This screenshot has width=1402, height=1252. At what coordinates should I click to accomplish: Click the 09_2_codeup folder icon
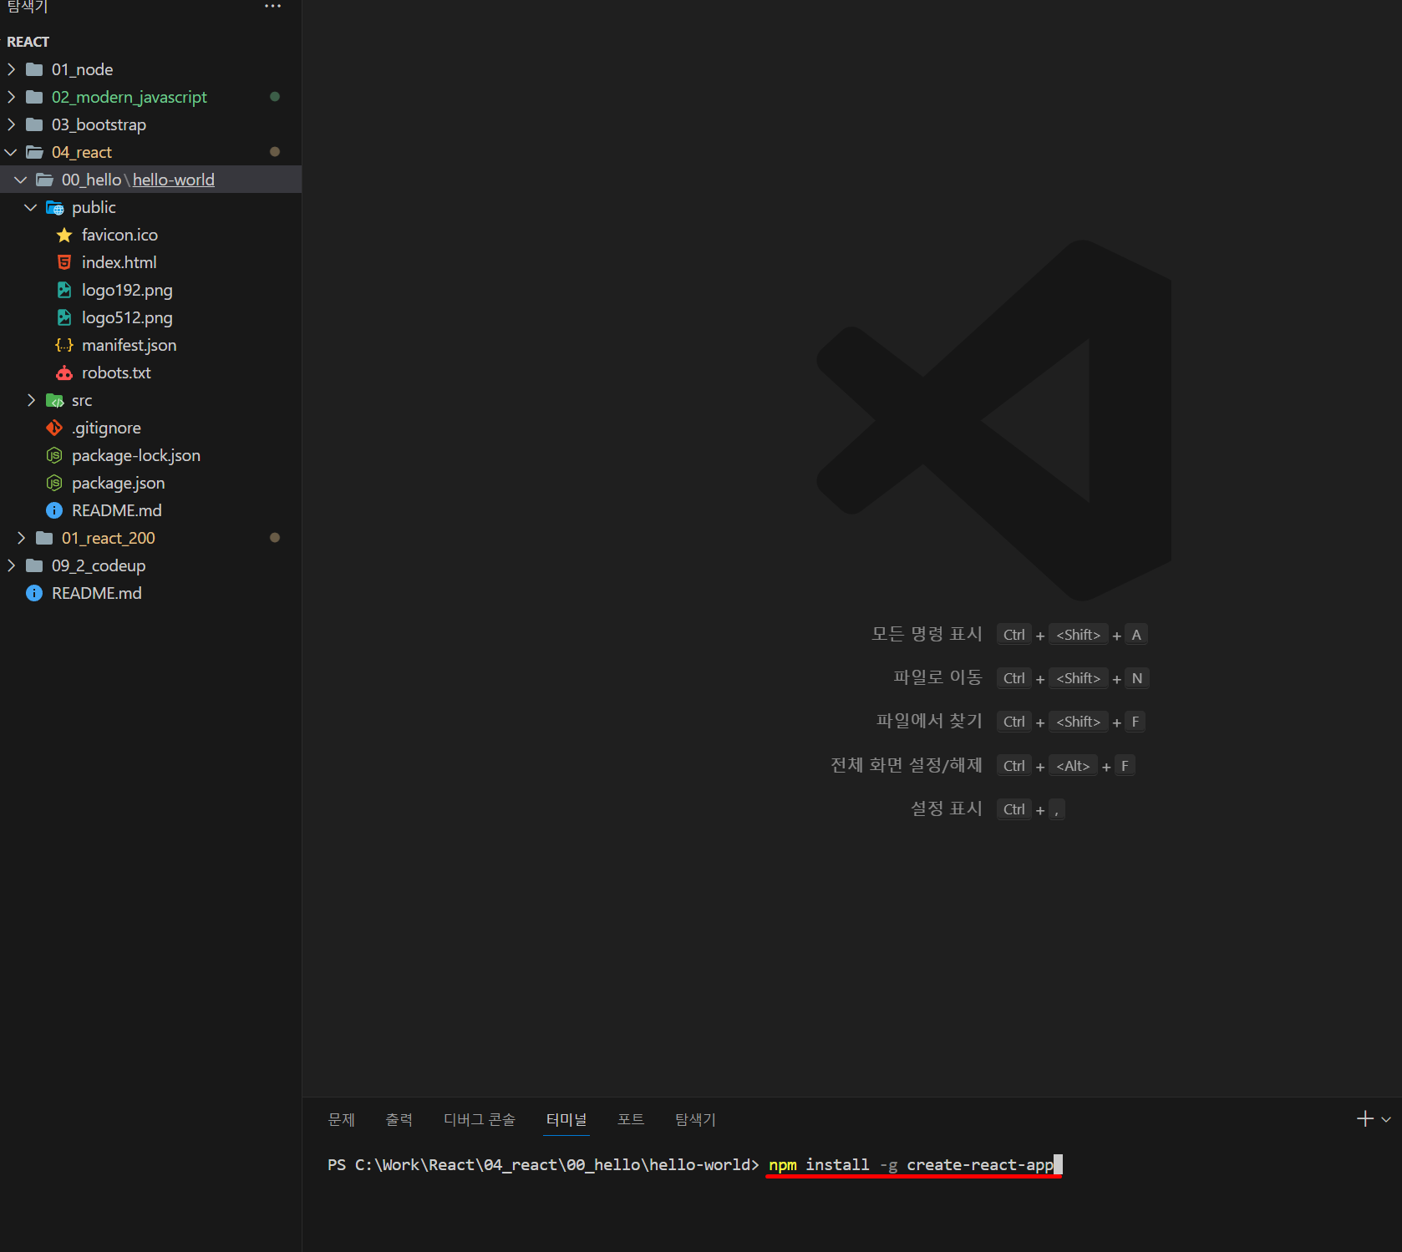coord(34,565)
